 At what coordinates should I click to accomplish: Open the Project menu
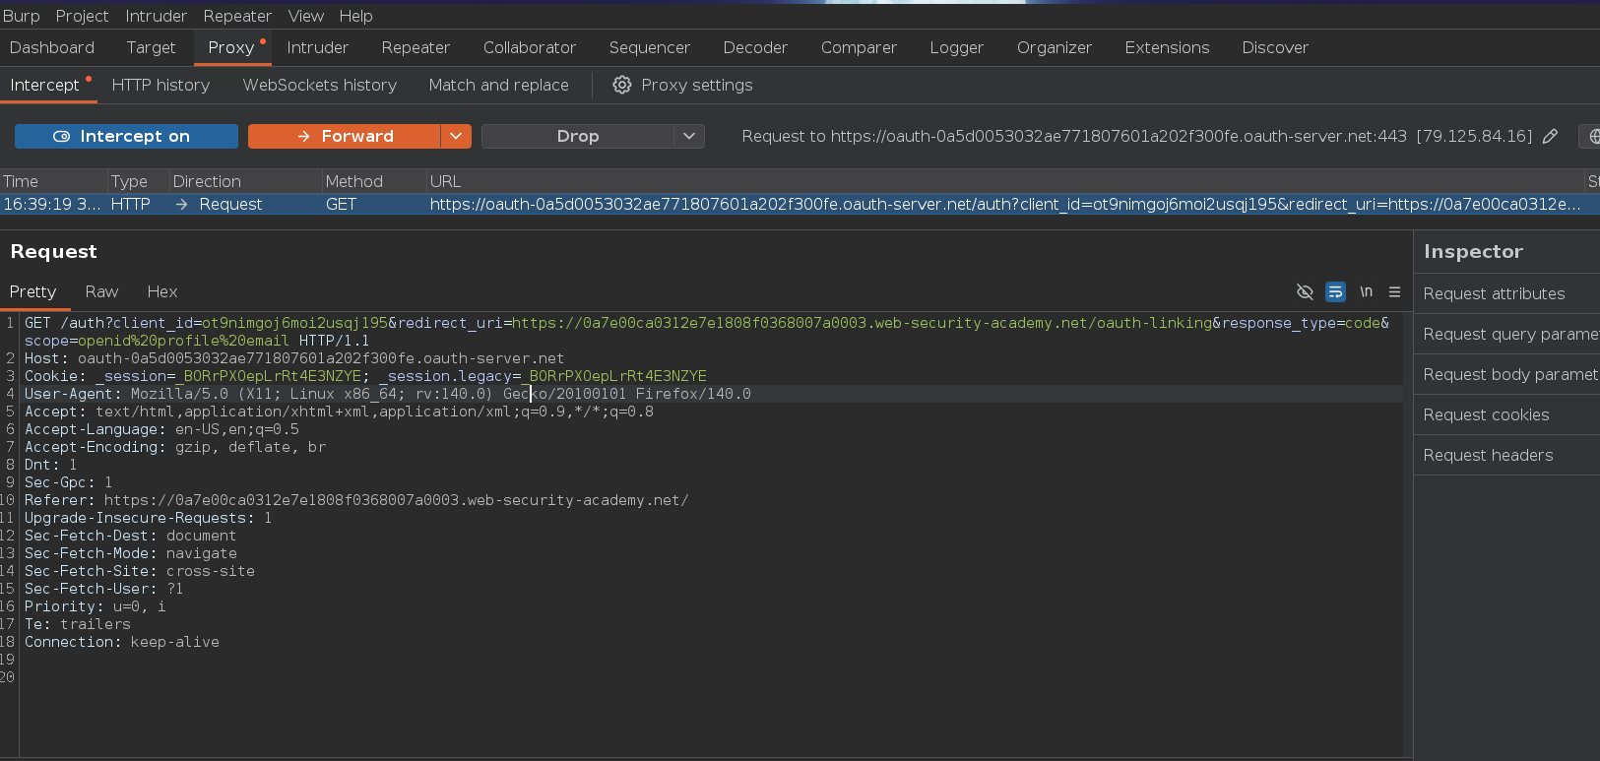pos(82,16)
